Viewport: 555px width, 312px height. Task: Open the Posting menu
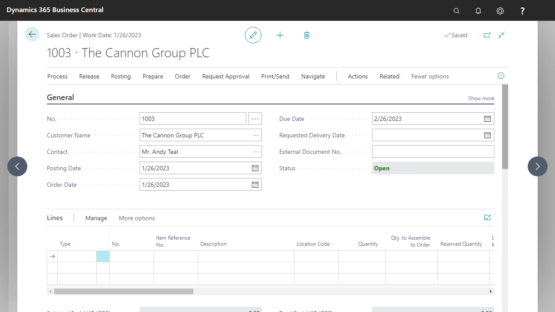121,76
